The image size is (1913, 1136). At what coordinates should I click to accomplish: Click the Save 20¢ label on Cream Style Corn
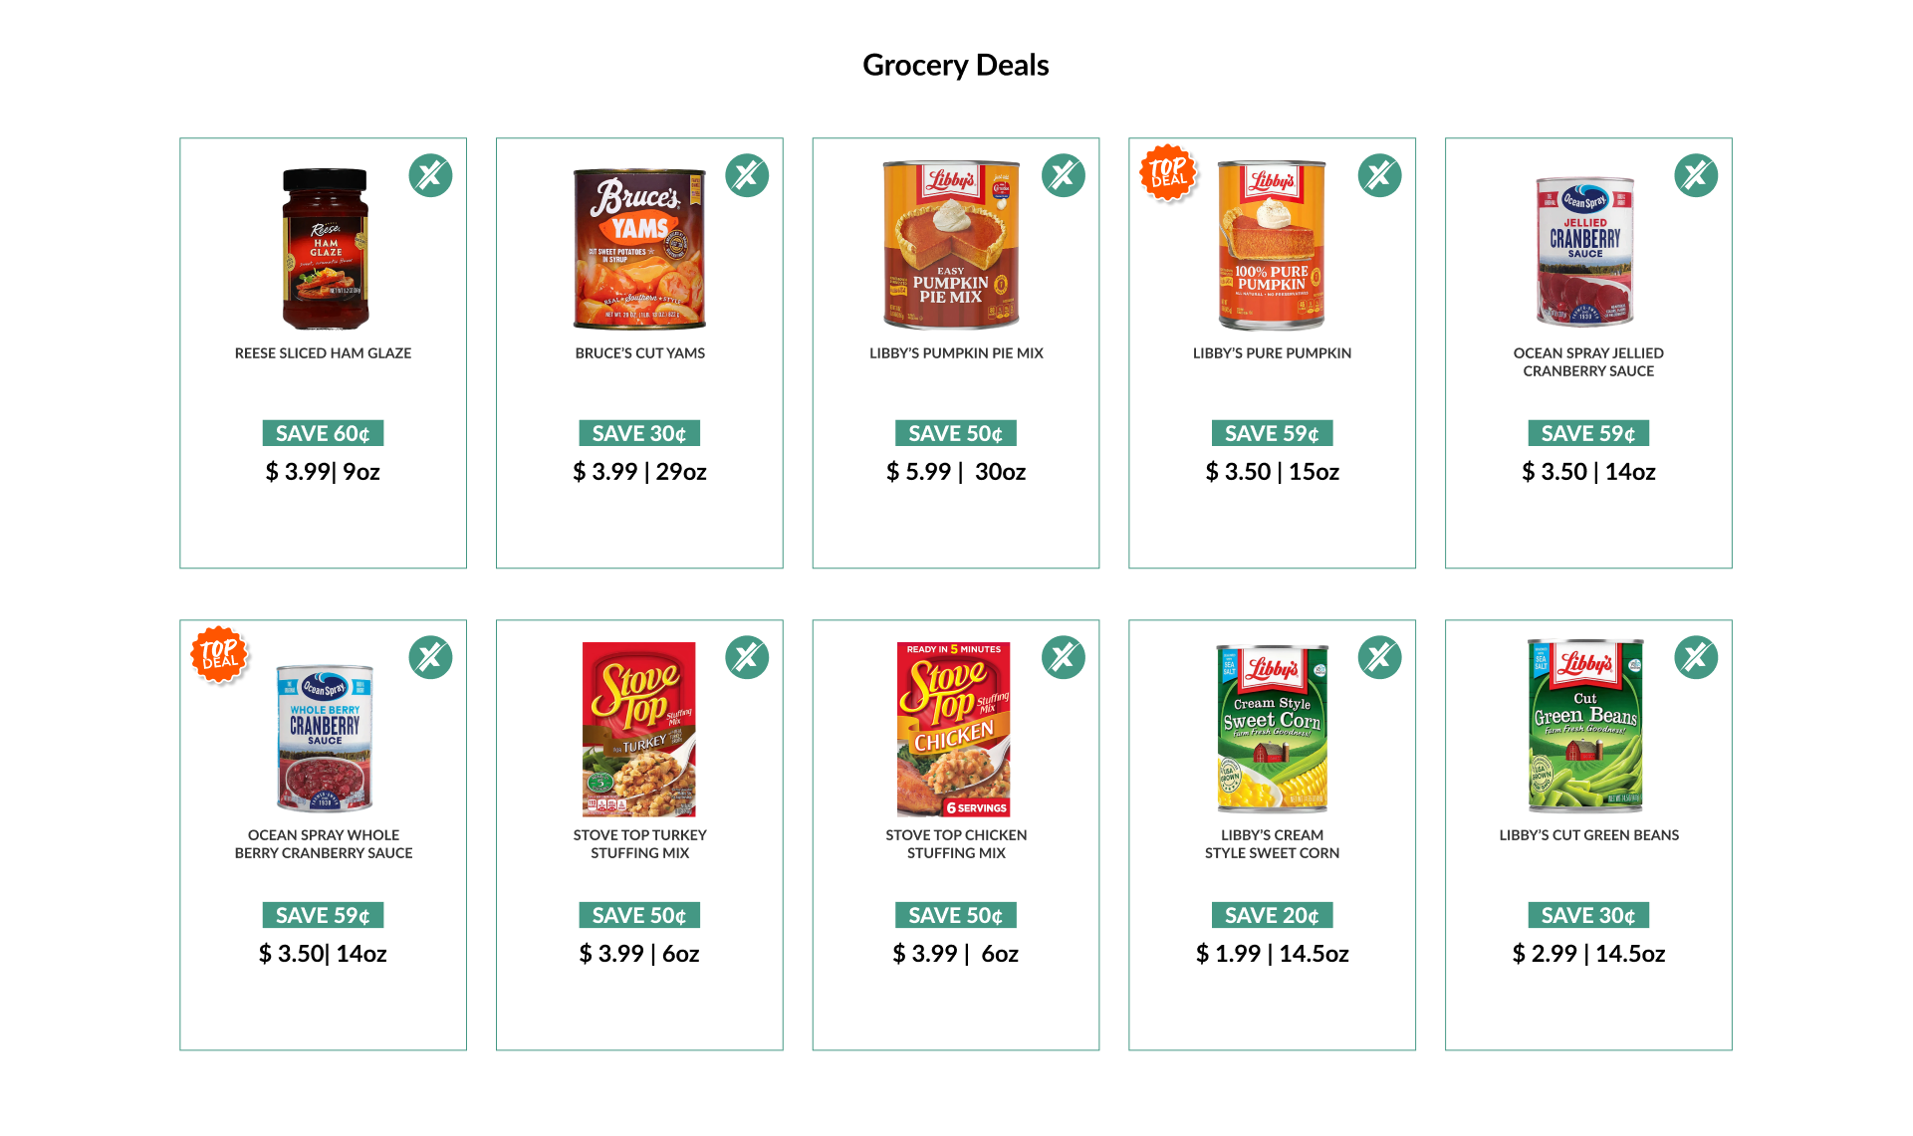click(x=1272, y=916)
